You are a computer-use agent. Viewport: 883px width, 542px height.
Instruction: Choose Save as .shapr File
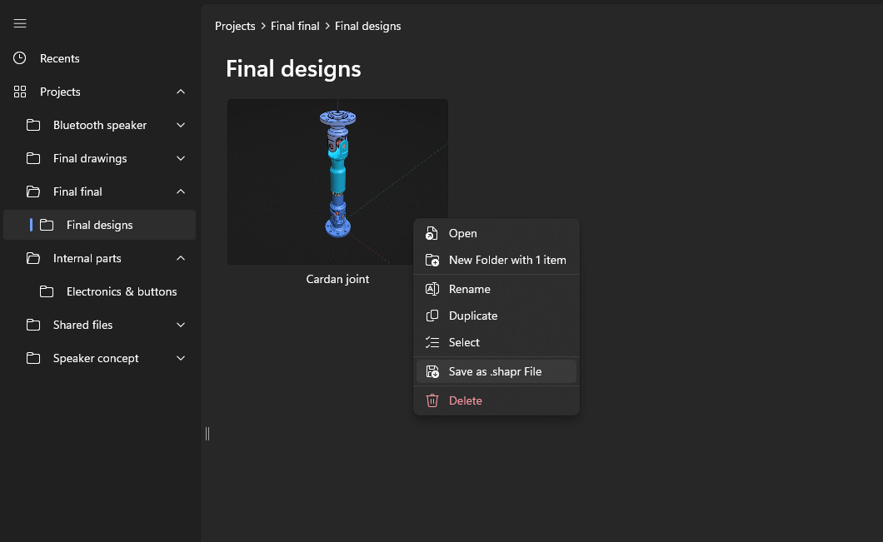click(495, 371)
